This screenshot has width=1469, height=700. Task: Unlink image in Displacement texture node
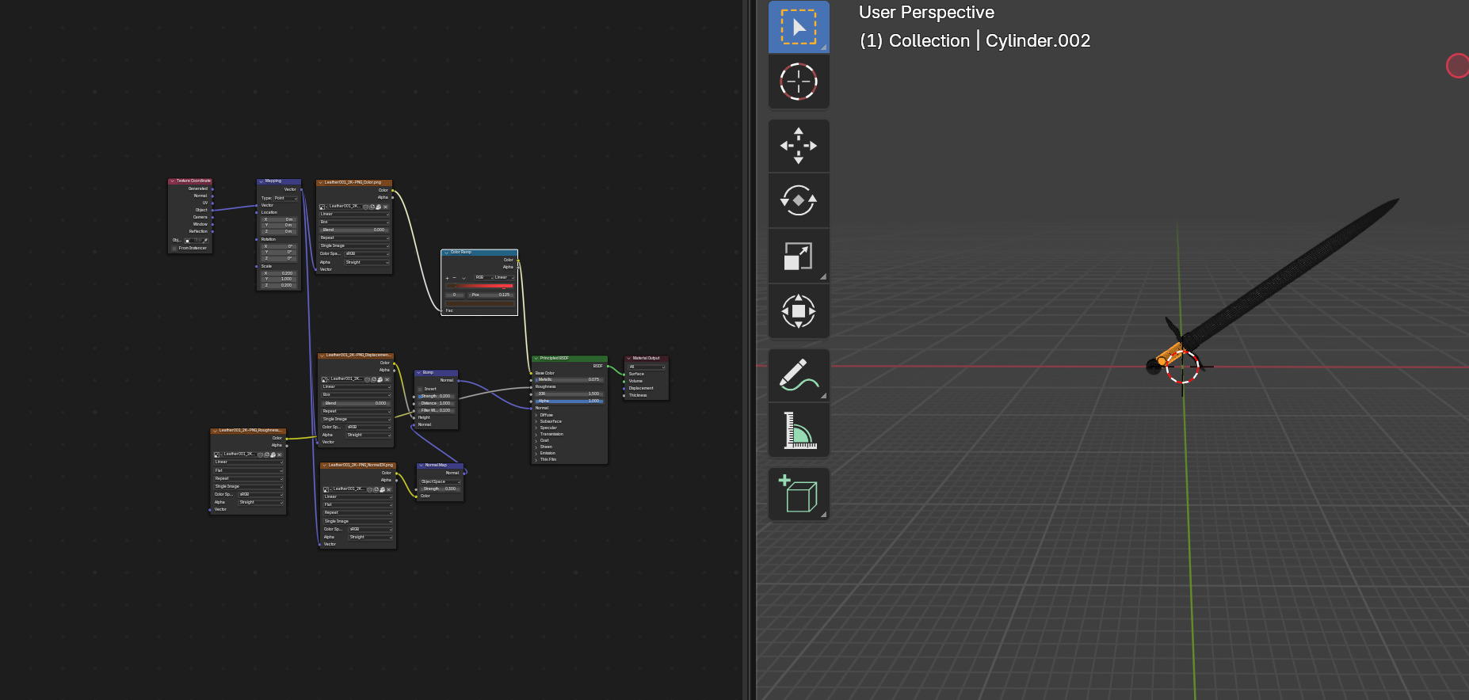point(387,379)
